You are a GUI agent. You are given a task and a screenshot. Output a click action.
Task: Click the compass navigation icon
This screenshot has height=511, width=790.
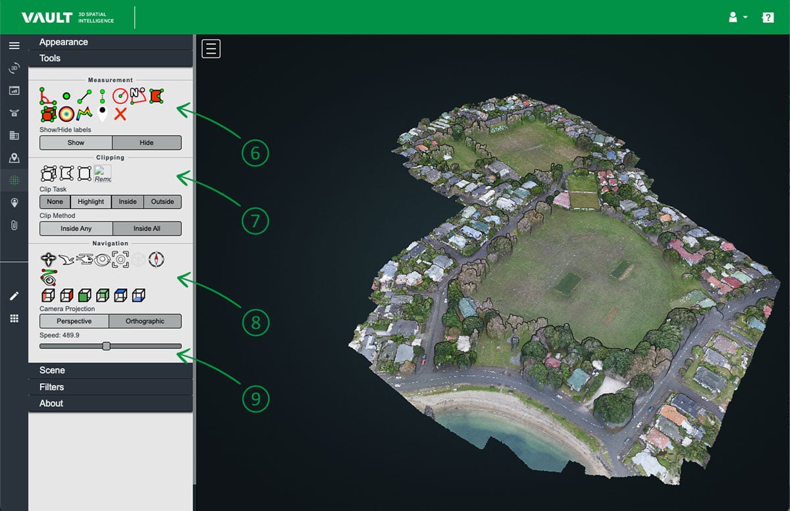[x=156, y=260]
